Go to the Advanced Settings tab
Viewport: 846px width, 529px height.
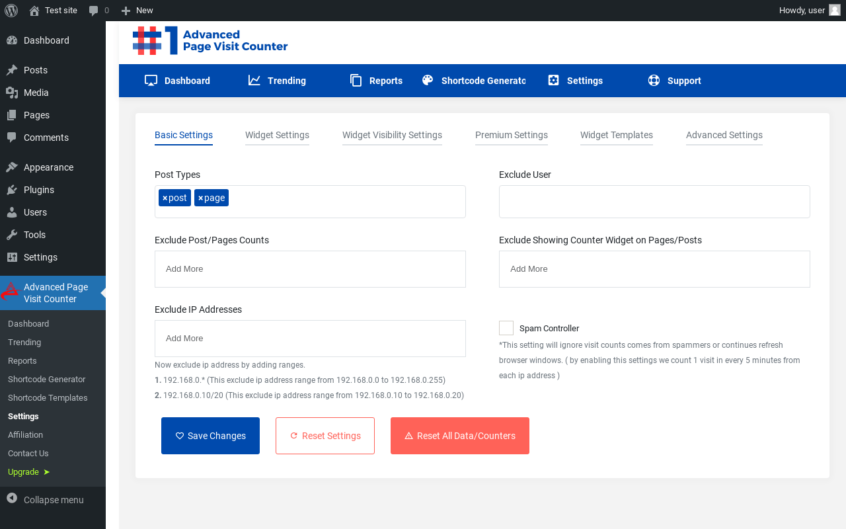tap(724, 135)
